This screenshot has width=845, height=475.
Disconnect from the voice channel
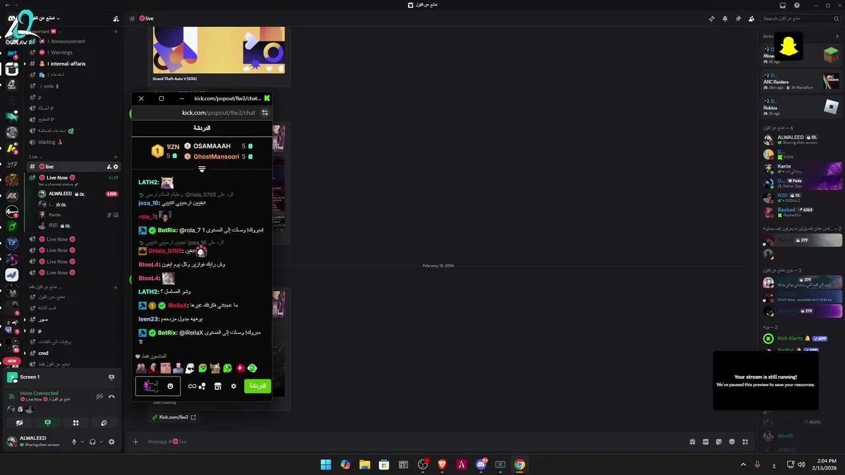(112, 396)
